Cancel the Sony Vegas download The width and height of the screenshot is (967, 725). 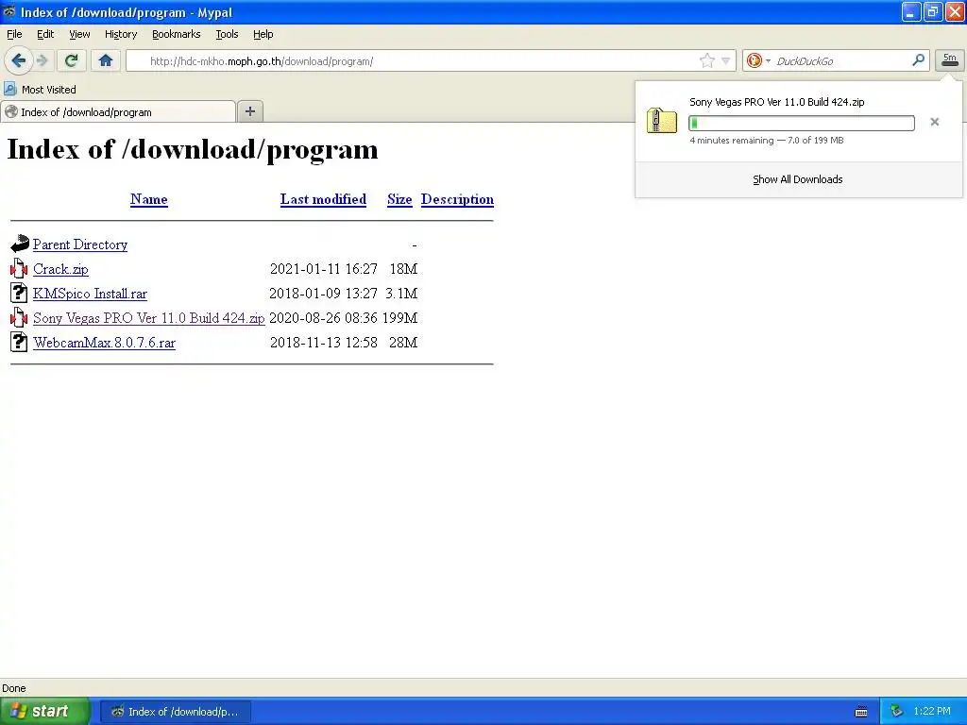point(934,122)
